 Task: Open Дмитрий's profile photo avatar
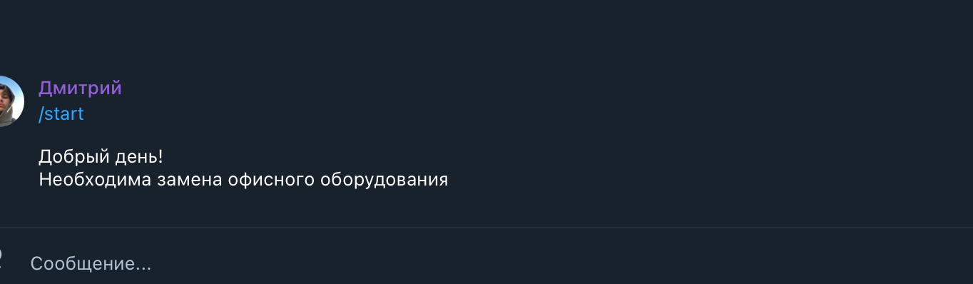click(x=10, y=101)
